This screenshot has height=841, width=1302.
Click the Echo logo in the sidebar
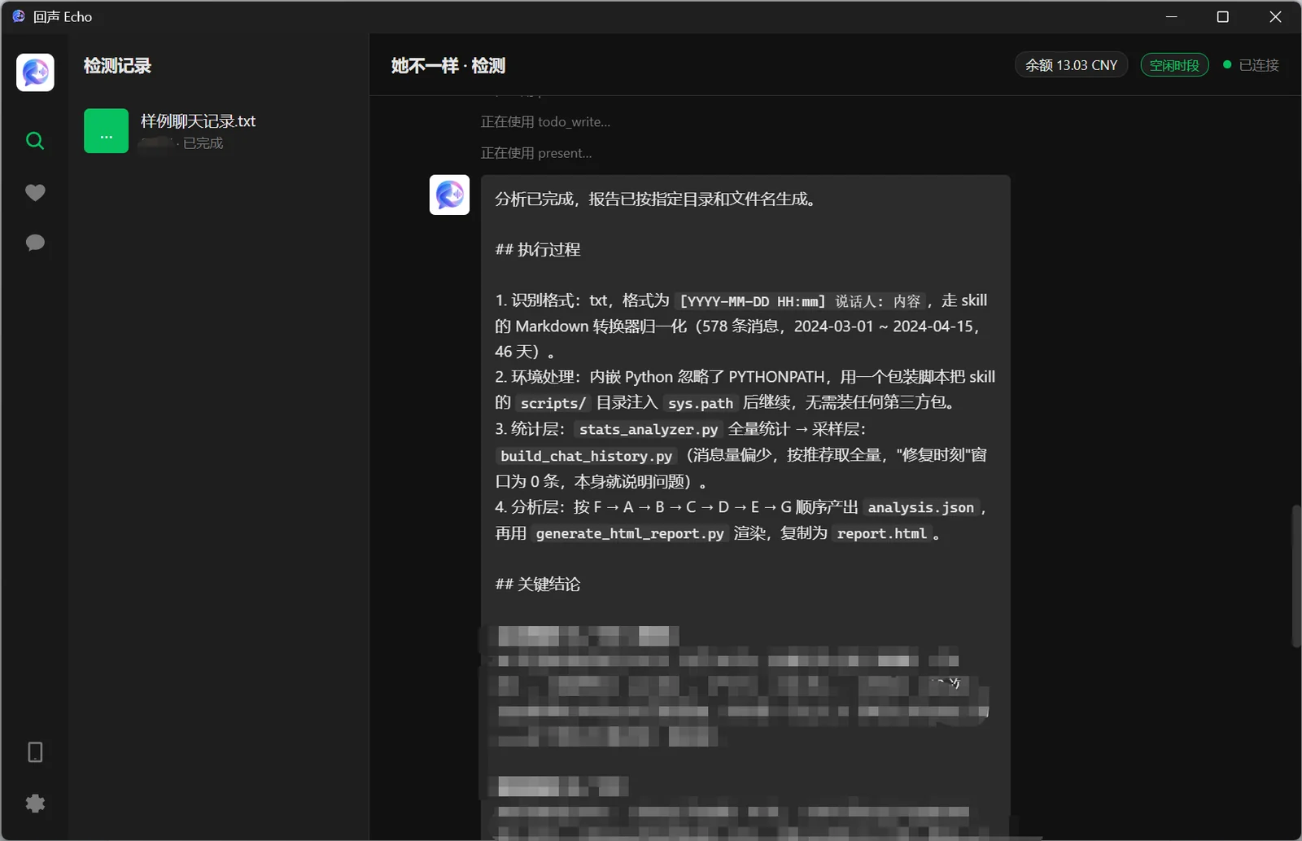(x=35, y=72)
